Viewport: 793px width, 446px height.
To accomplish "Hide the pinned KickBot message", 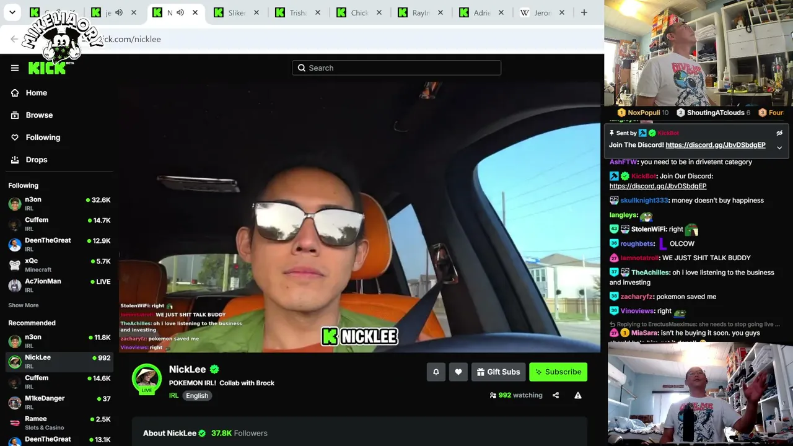I will 779,133.
